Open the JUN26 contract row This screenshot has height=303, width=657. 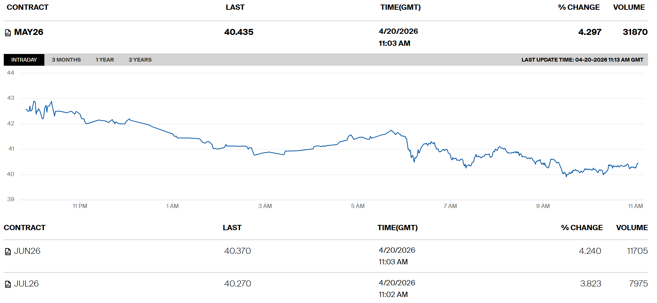point(27,251)
